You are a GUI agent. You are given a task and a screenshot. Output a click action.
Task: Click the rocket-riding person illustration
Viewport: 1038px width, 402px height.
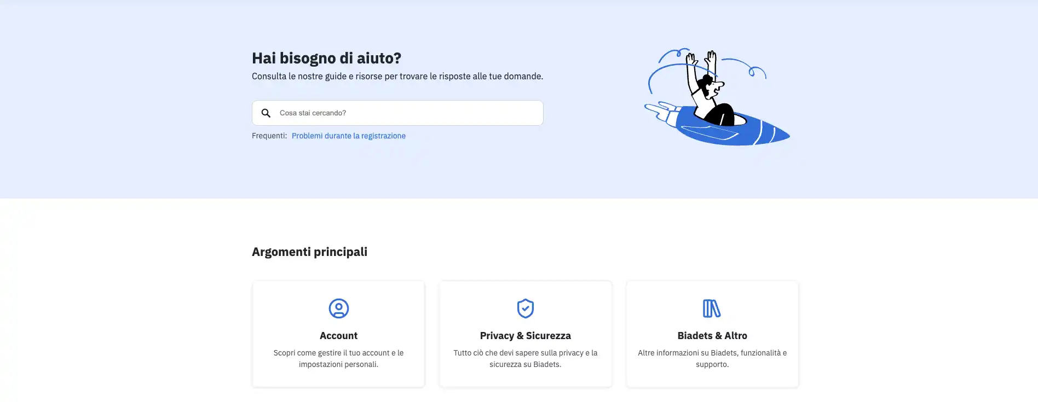click(x=717, y=97)
